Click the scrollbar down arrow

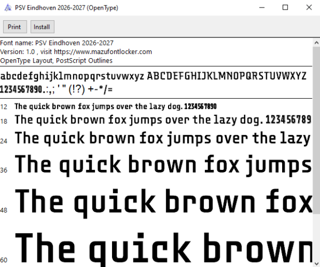click(x=316, y=263)
